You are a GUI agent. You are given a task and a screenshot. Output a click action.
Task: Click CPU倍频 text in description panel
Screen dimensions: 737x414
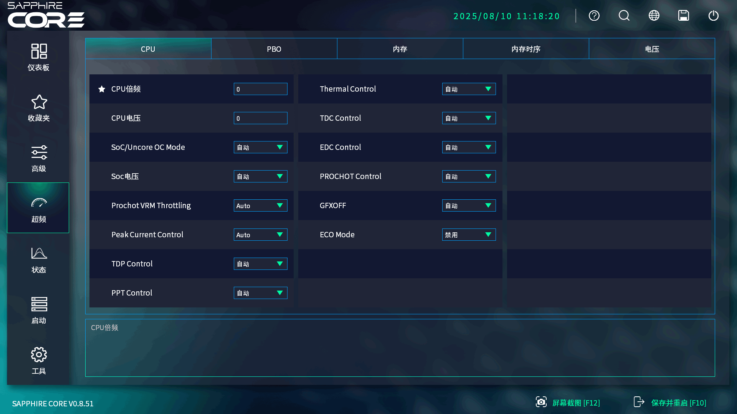104,328
